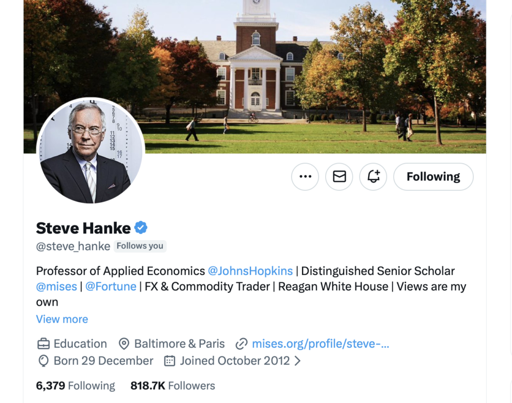The image size is (512, 403).
Task: Click the birthday balloon icon
Action: pos(44,361)
